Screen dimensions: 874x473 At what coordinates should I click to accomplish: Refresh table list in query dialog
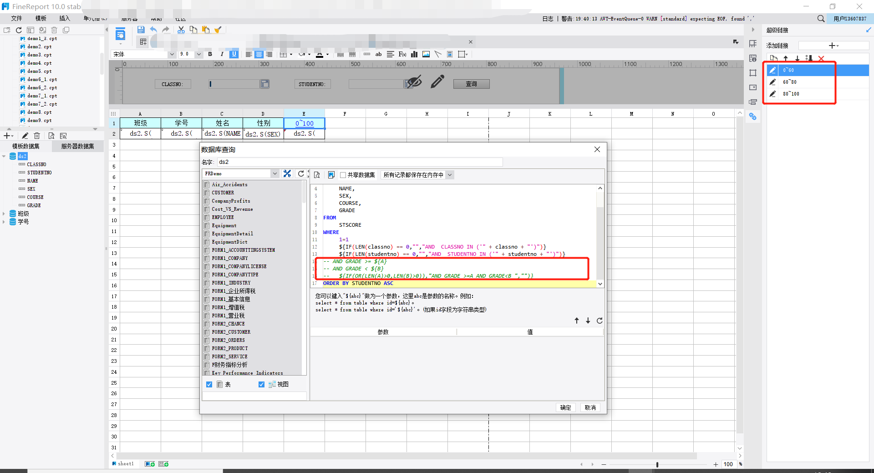(301, 173)
